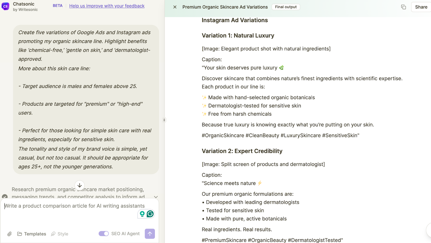The image size is (431, 243).
Task: Toggle the SEO AI Agent switch
Action: [x=104, y=234]
